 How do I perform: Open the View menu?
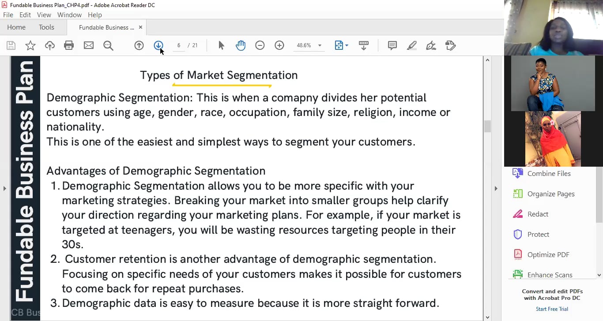(44, 15)
